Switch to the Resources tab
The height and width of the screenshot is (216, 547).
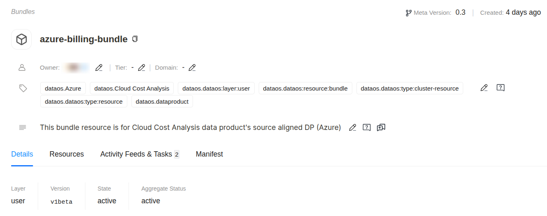click(x=67, y=154)
